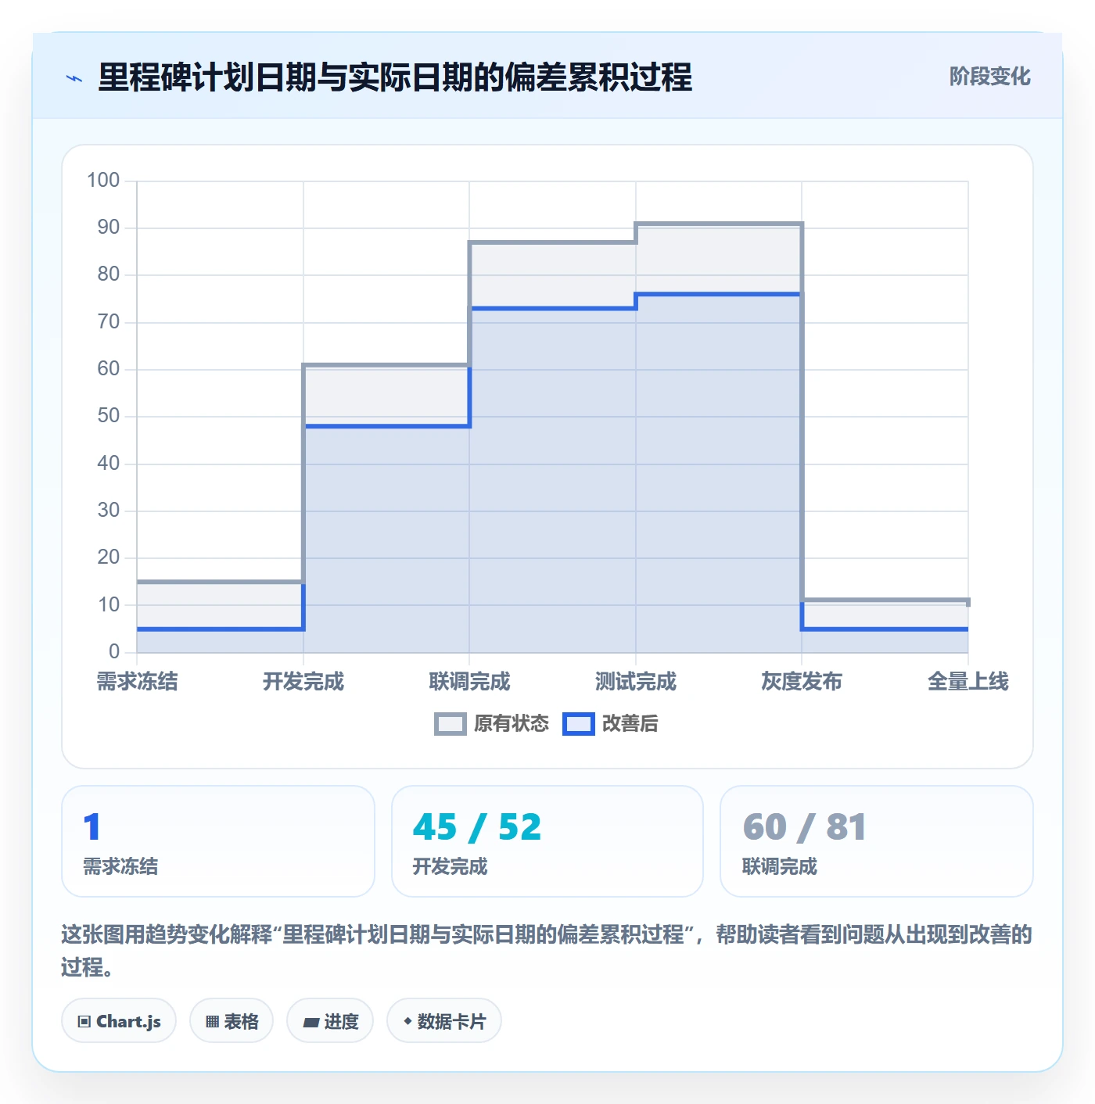Click the grid icon in 表格 chip
This screenshot has width=1095, height=1104.
pos(212,1022)
